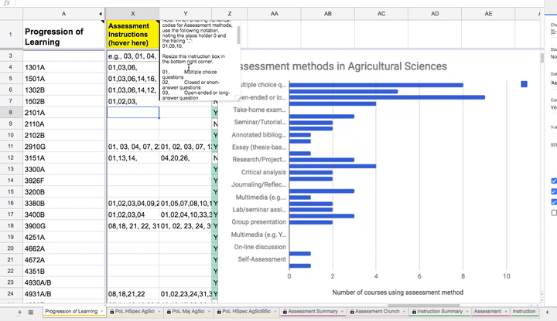557x321 pixels.
Task: Select cell containing 01,02,03,04
Action: (133, 215)
